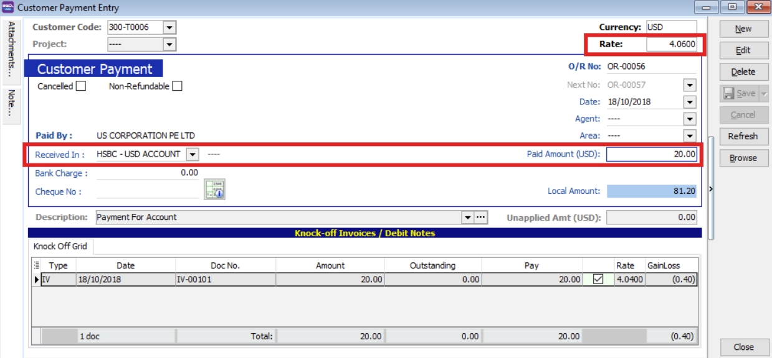Open the Date picker dropdown
The image size is (772, 358).
tap(690, 102)
